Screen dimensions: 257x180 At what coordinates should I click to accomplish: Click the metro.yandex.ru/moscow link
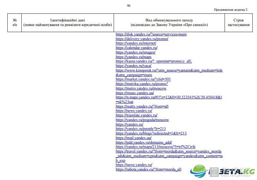click(x=141, y=88)
